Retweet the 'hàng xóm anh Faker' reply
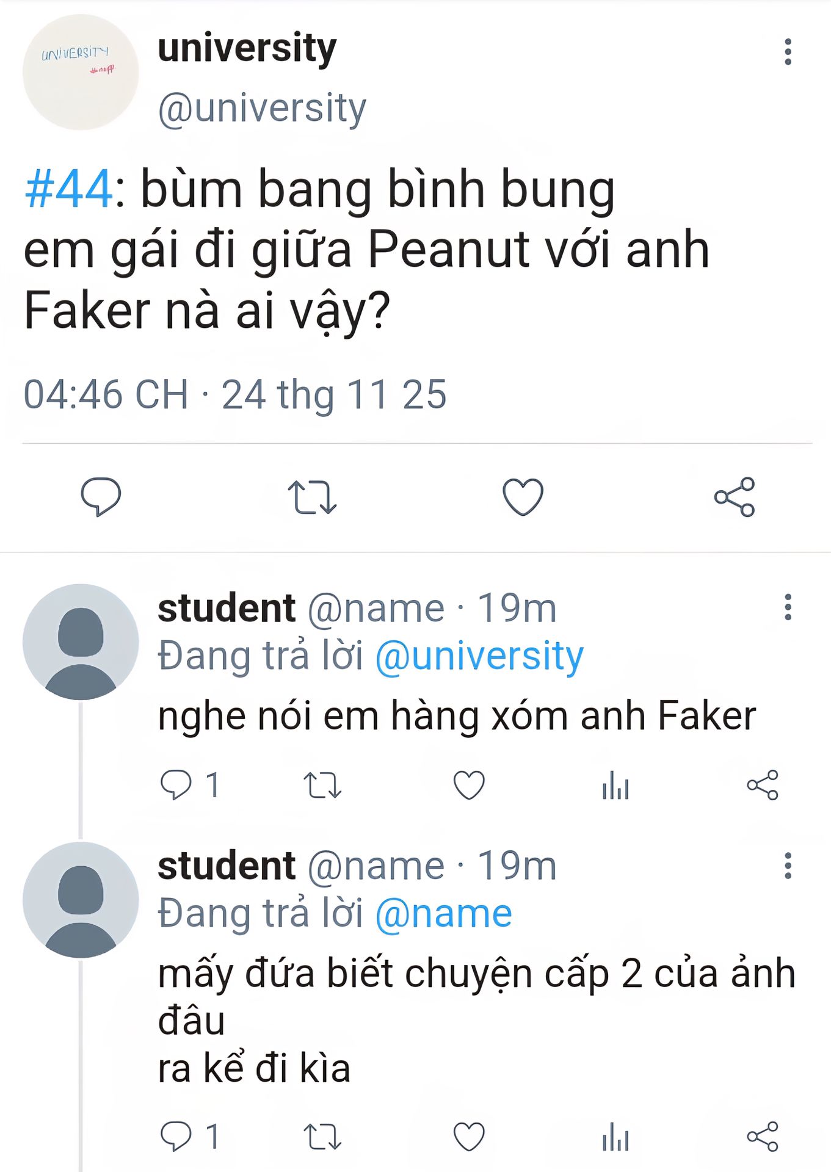The width and height of the screenshot is (831, 1172). tap(322, 785)
